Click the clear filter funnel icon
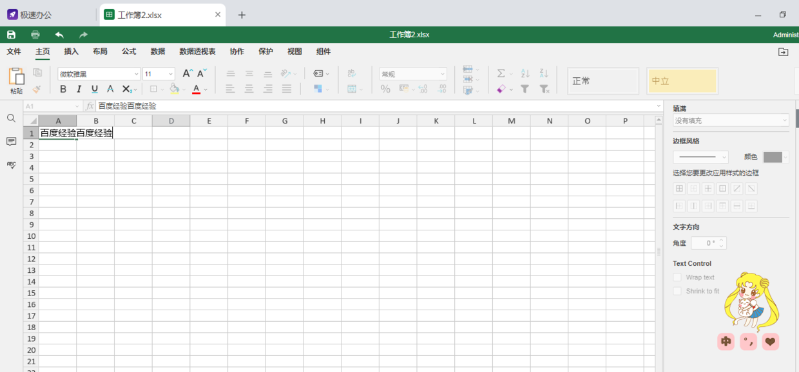799x372 pixels. pyautogui.click(x=544, y=89)
